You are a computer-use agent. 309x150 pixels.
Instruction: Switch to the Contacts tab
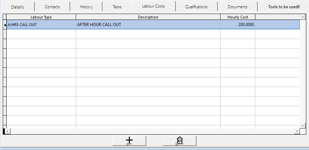(52, 7)
